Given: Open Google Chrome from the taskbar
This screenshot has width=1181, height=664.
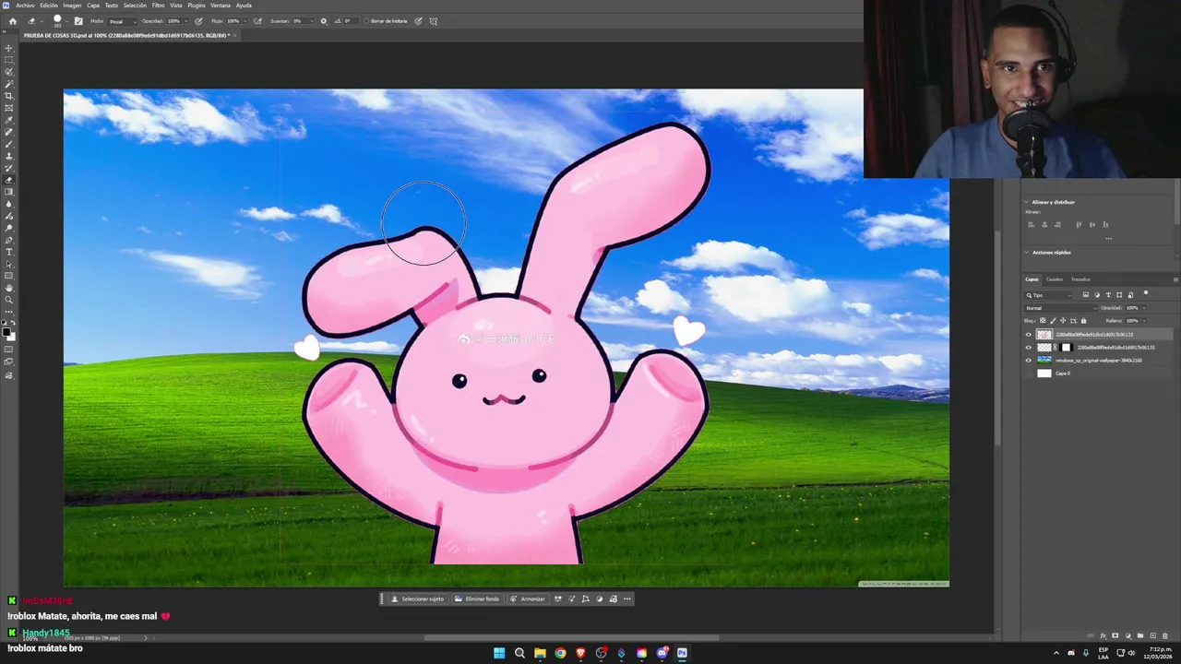Looking at the screenshot, I should [x=560, y=653].
